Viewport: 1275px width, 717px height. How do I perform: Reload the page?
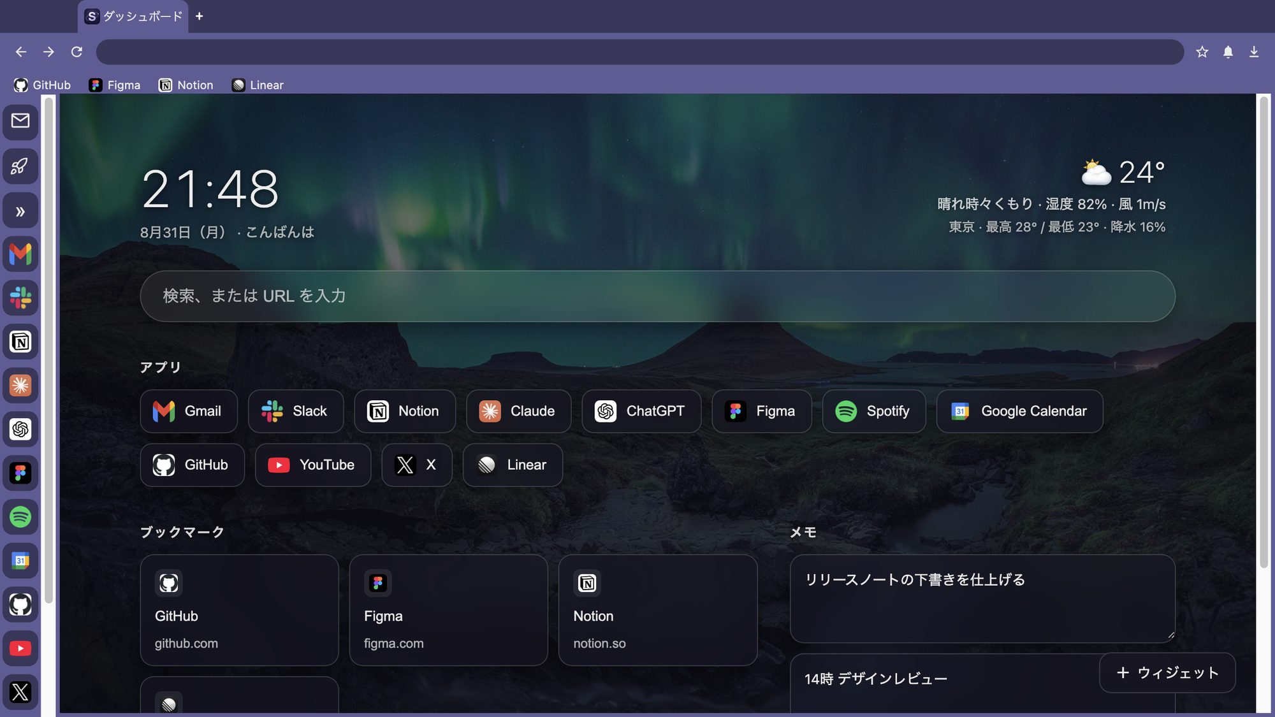[x=76, y=52]
